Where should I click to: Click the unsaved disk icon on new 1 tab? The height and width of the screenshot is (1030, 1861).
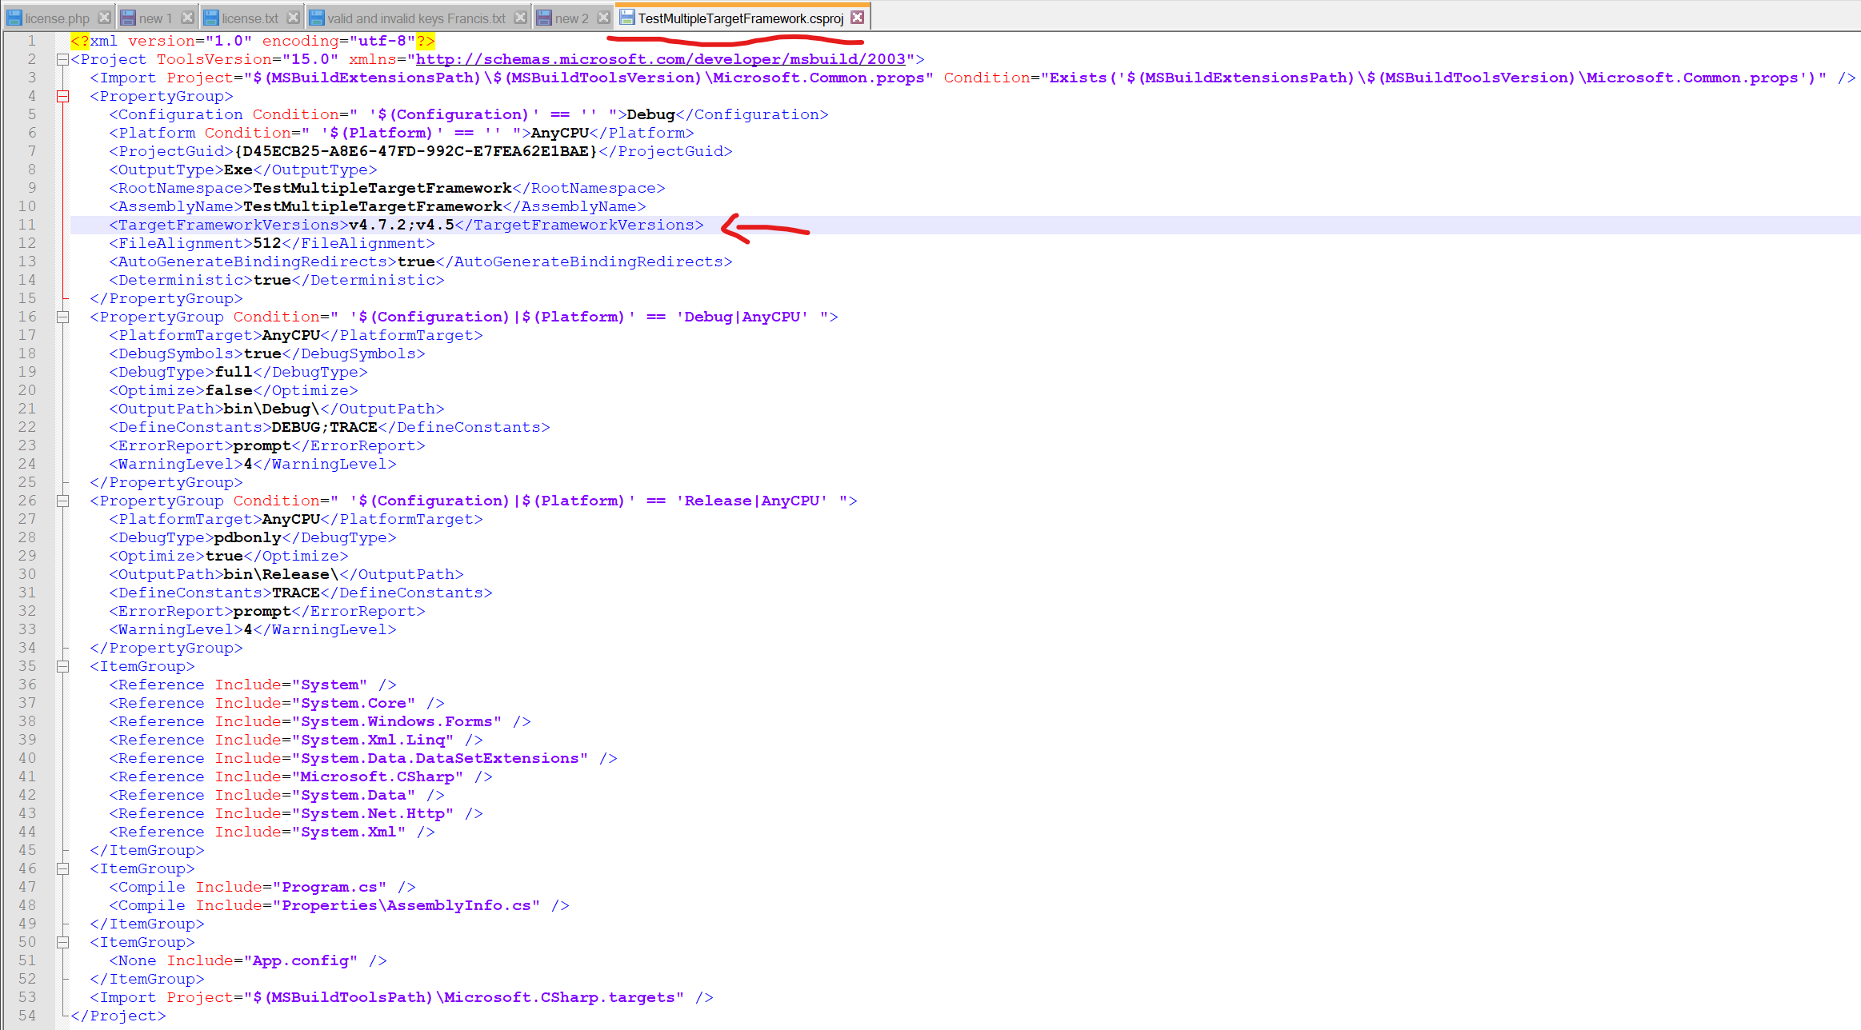(128, 18)
